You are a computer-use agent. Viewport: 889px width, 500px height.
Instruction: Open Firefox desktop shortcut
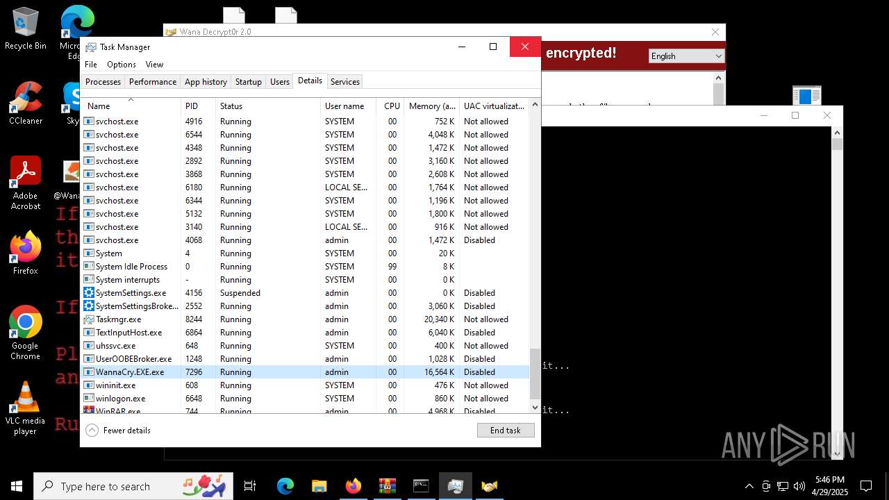click(x=25, y=253)
